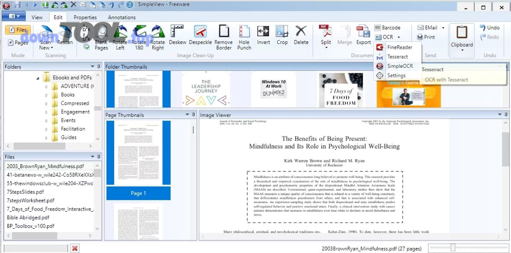Image resolution: width=511 pixels, height=253 pixels.
Task: Click the Undo button
Action: point(489,28)
